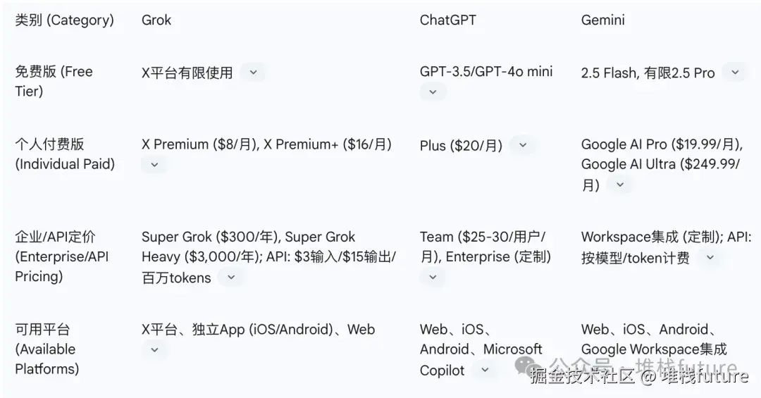Click the 免费版 (Free Tier) row label
The height and width of the screenshot is (398, 761).
point(54,81)
